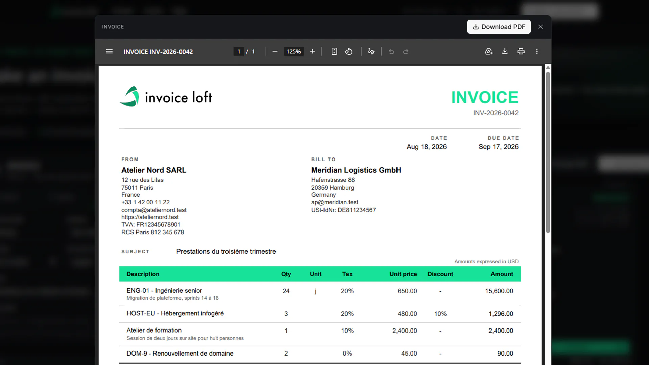Click the email ap@meridian.test
Image resolution: width=649 pixels, height=365 pixels.
tap(335, 202)
